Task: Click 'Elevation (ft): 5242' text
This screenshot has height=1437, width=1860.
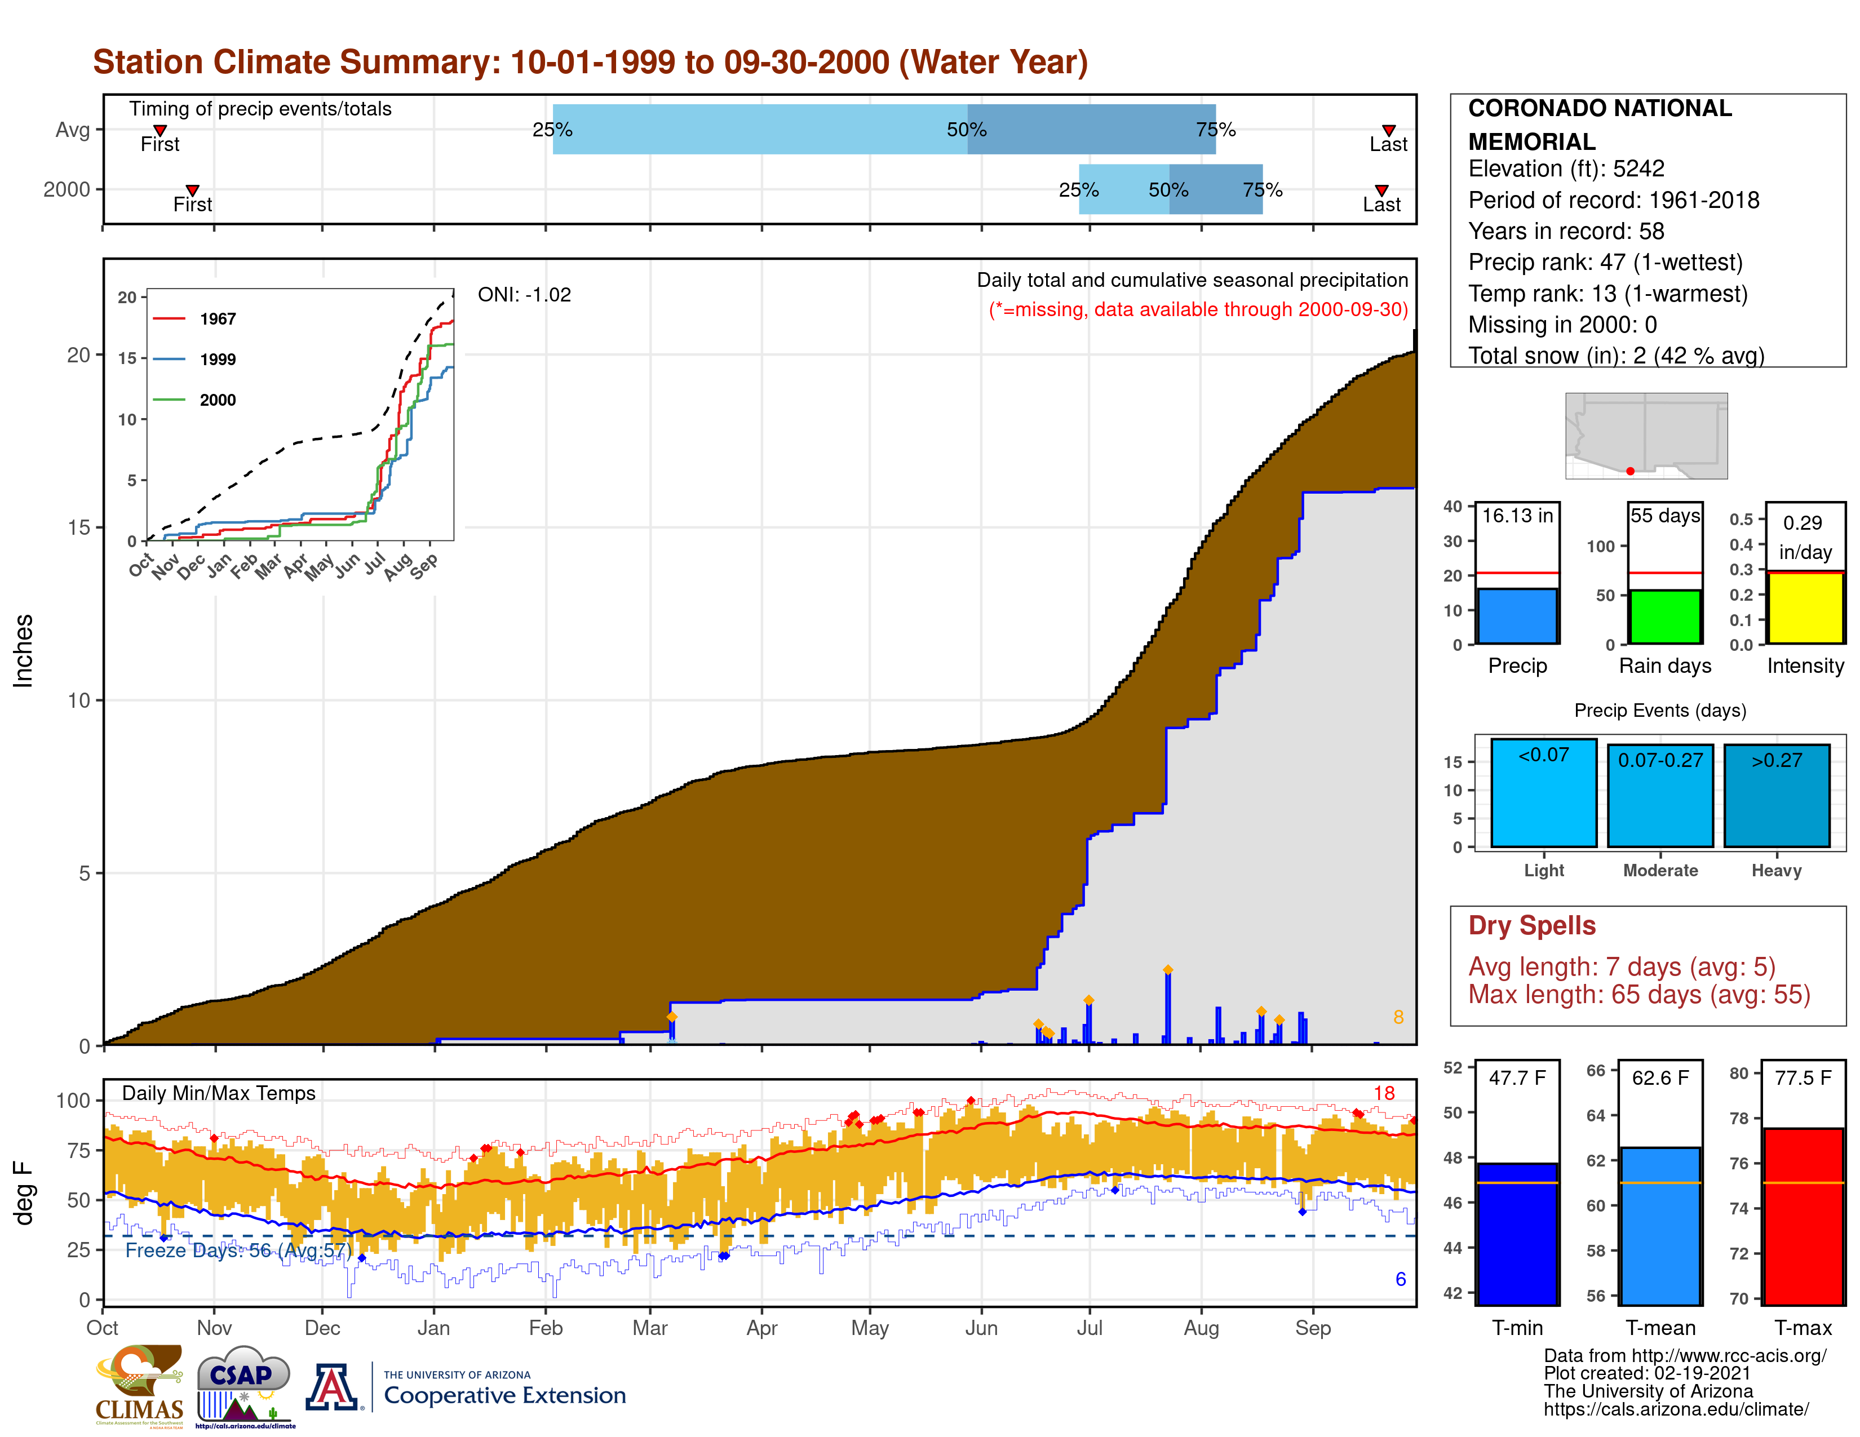Action: pos(1565,168)
